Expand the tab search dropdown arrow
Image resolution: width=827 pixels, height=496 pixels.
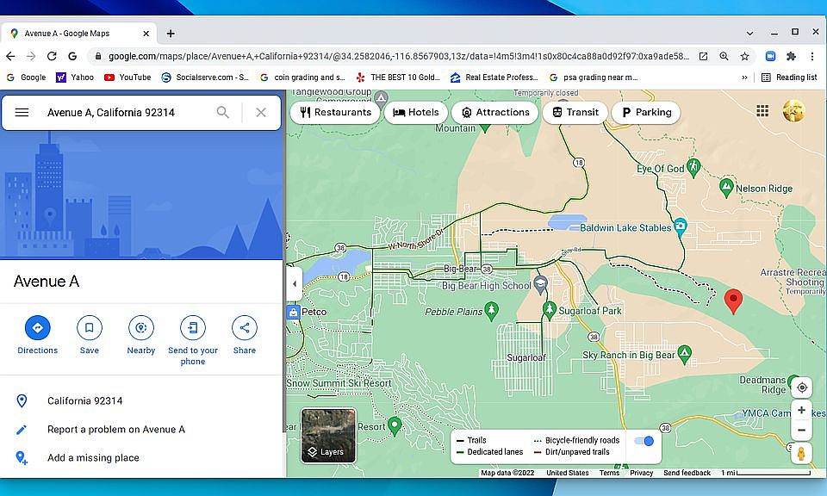(749, 34)
